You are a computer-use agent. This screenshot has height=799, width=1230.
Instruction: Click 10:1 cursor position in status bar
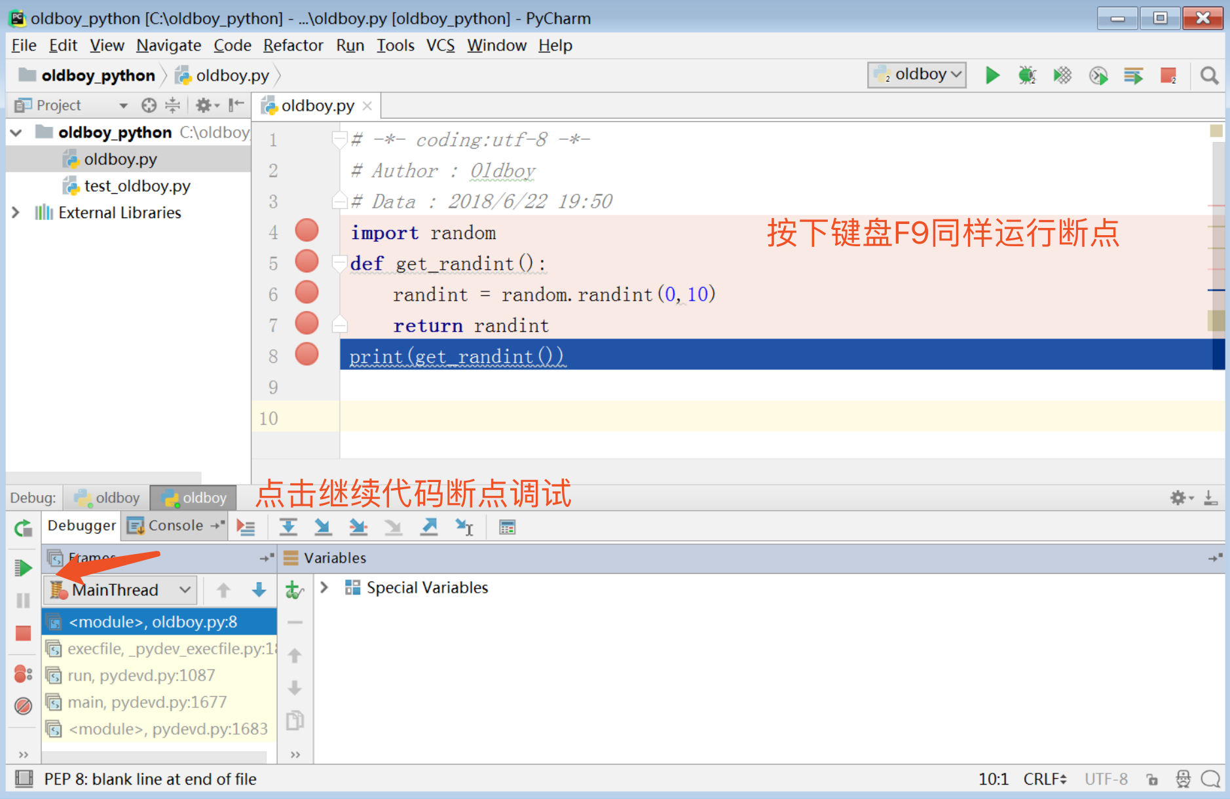click(993, 779)
